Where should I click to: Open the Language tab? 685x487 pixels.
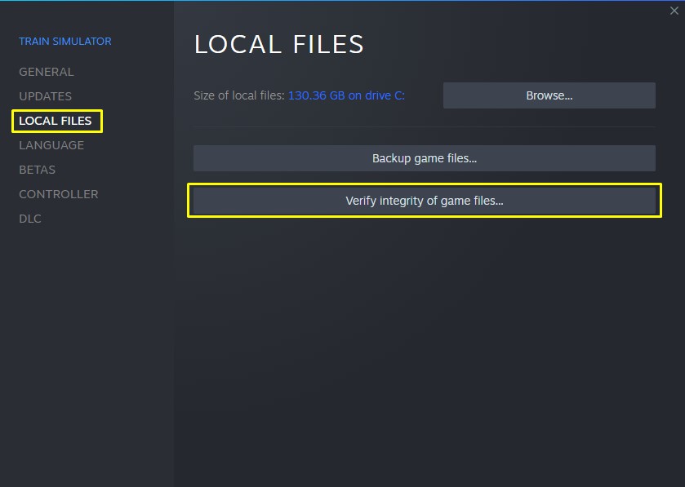tap(51, 145)
